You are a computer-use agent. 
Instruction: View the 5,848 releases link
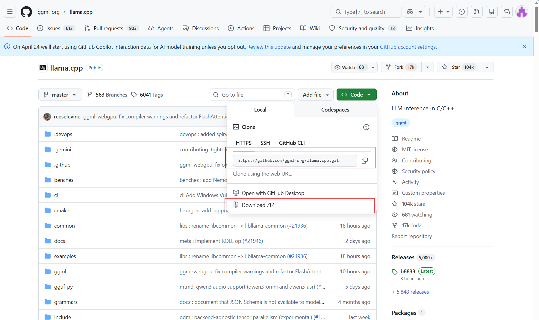(410, 292)
